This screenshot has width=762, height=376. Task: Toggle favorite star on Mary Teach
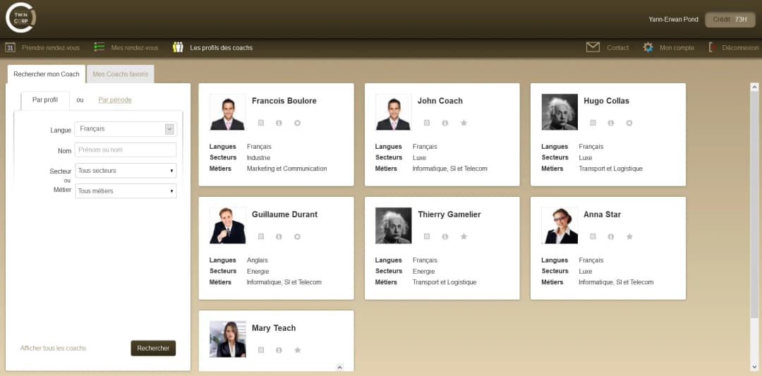298,350
